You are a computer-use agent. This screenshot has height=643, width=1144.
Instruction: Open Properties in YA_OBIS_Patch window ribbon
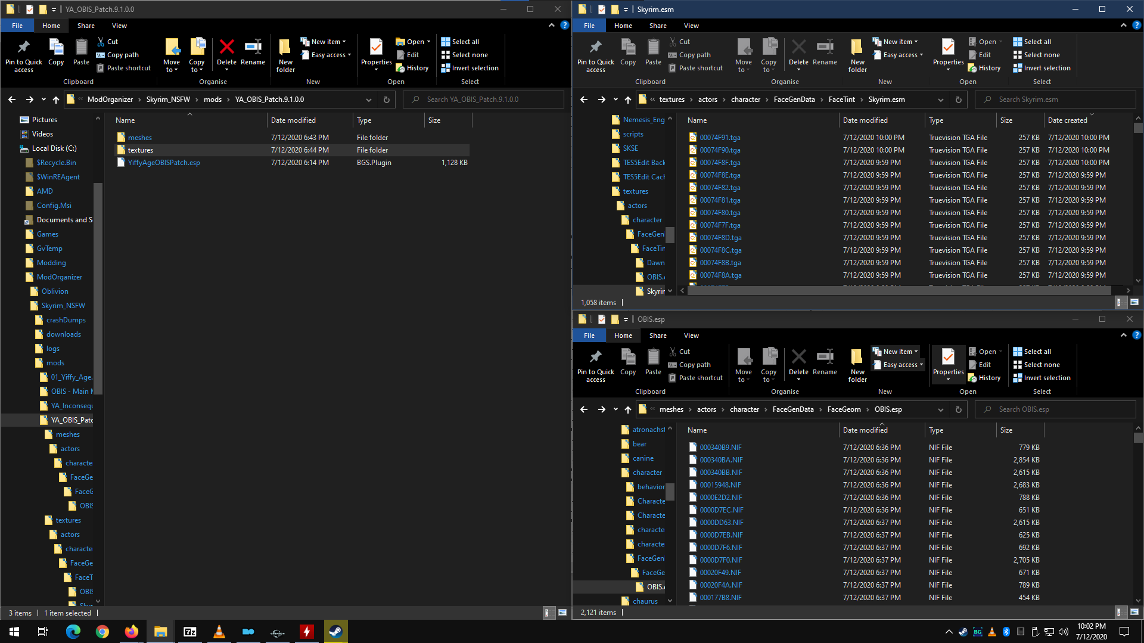[x=377, y=54]
